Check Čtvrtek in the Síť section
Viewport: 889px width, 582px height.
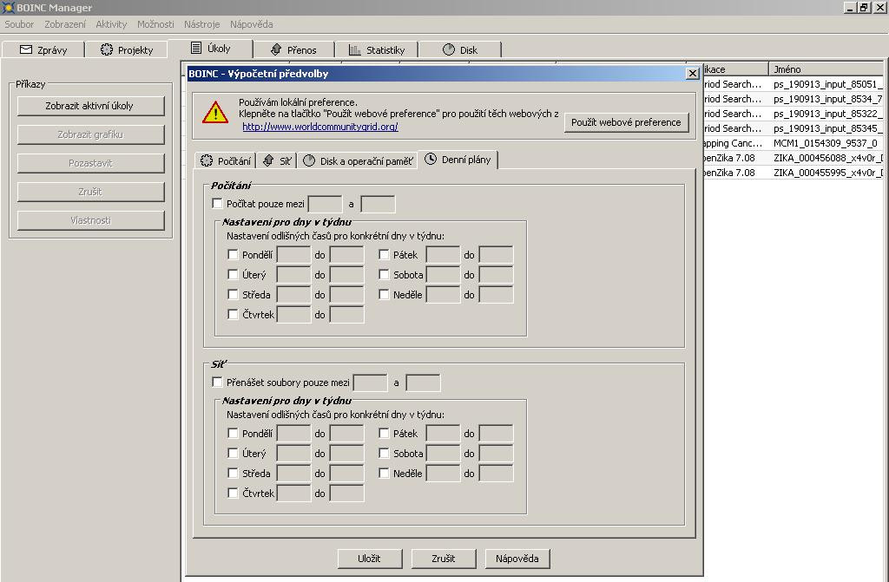coord(233,493)
